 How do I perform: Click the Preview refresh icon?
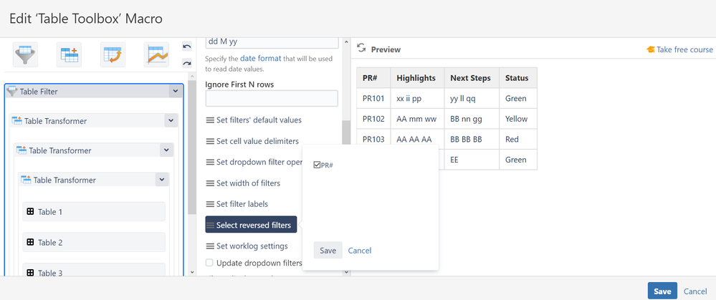coord(362,48)
